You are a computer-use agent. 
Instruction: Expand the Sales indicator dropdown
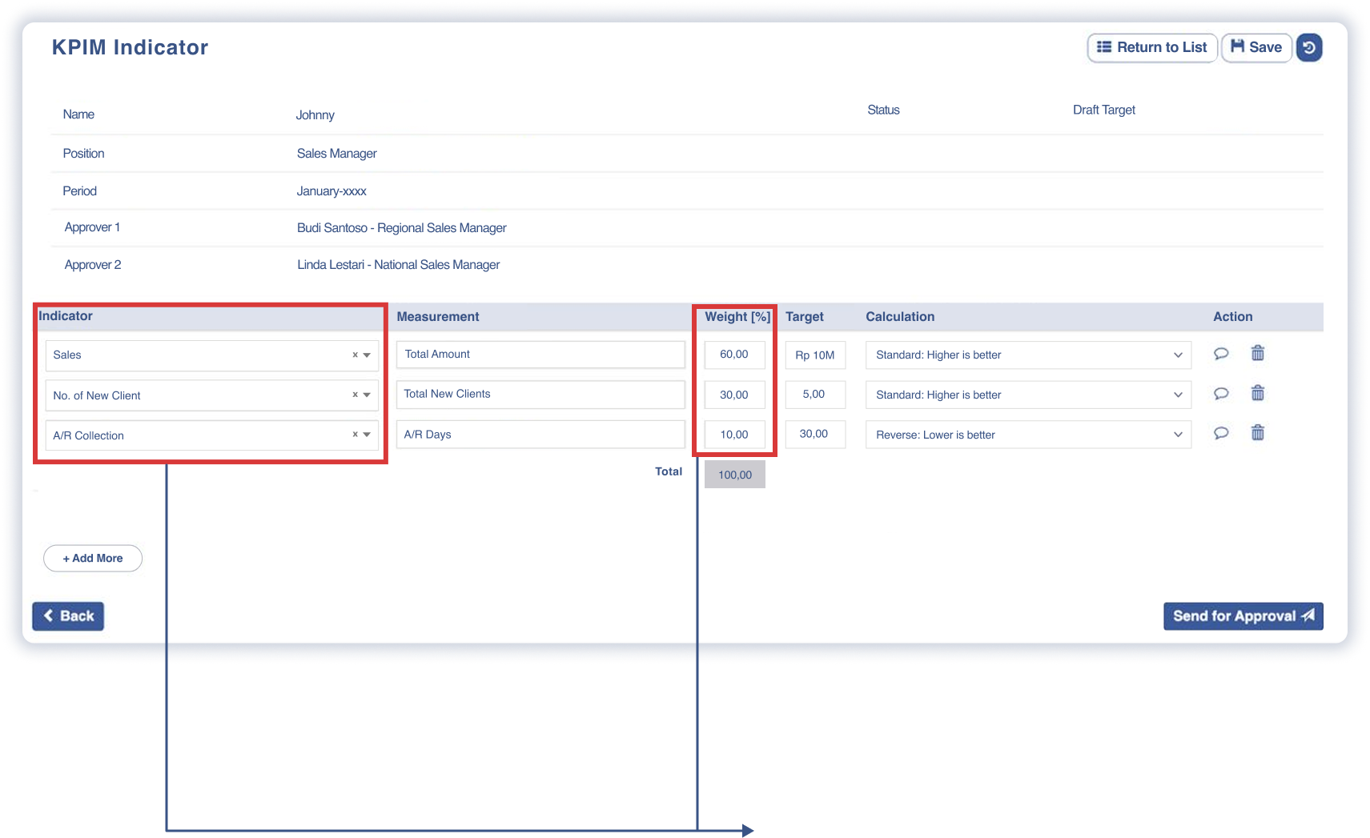(367, 355)
